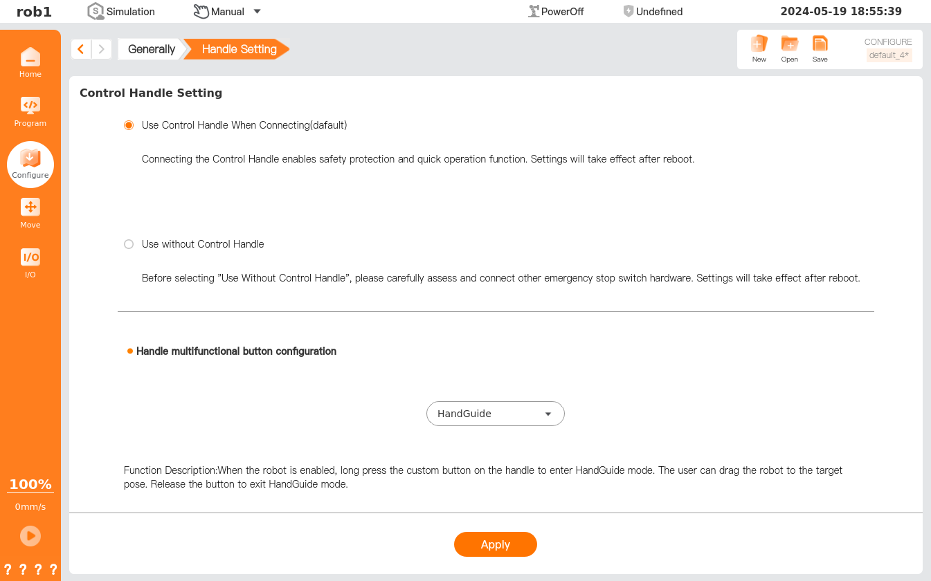This screenshot has height=581, width=931.
Task: Expand the HandGuide function dropdown
Action: click(495, 414)
